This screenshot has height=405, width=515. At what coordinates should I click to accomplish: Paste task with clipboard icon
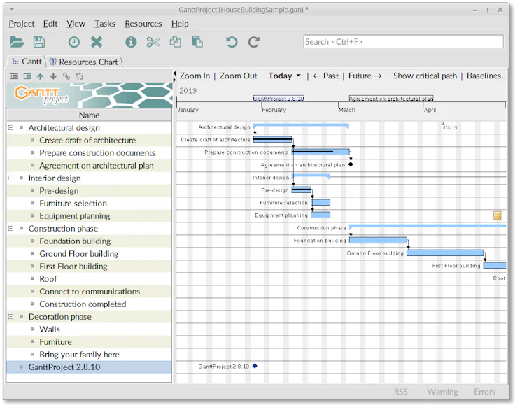tap(197, 42)
